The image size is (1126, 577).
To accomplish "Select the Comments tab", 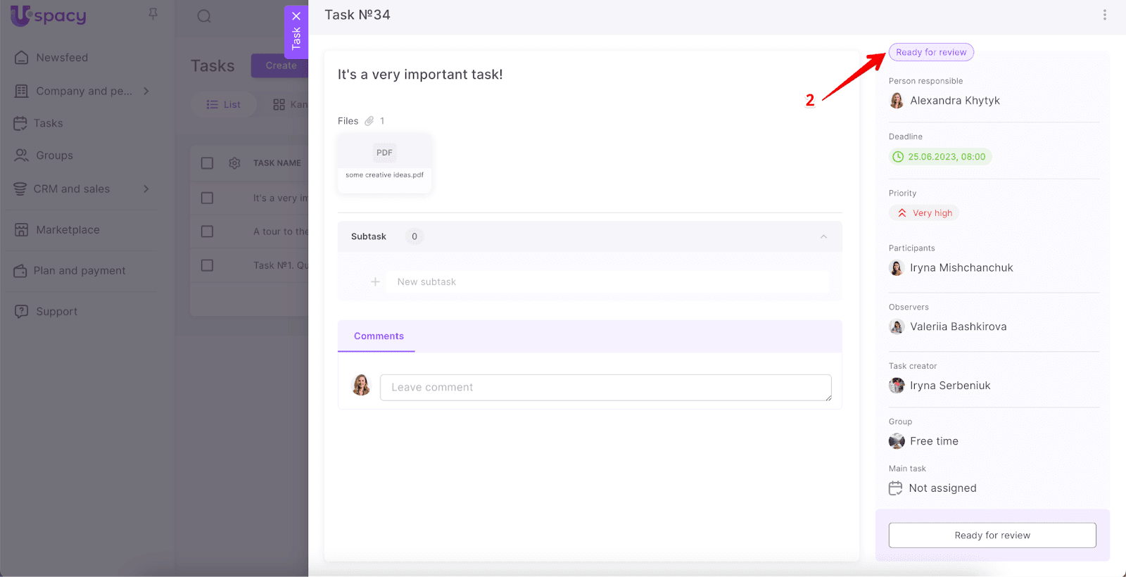I will pyautogui.click(x=379, y=336).
